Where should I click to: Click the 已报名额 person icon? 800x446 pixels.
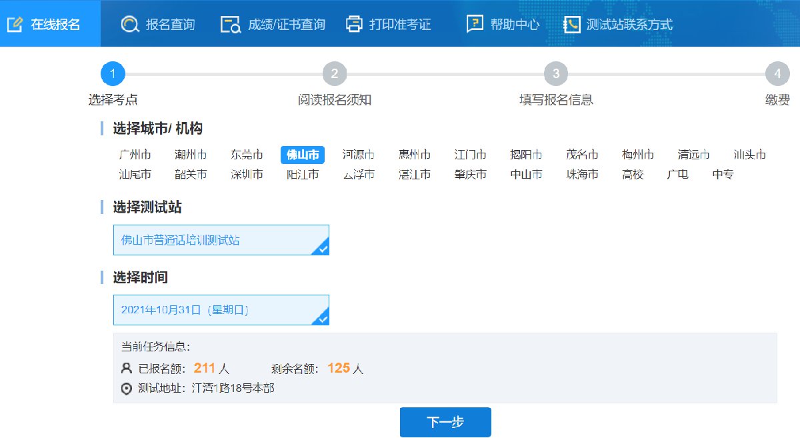click(x=127, y=368)
